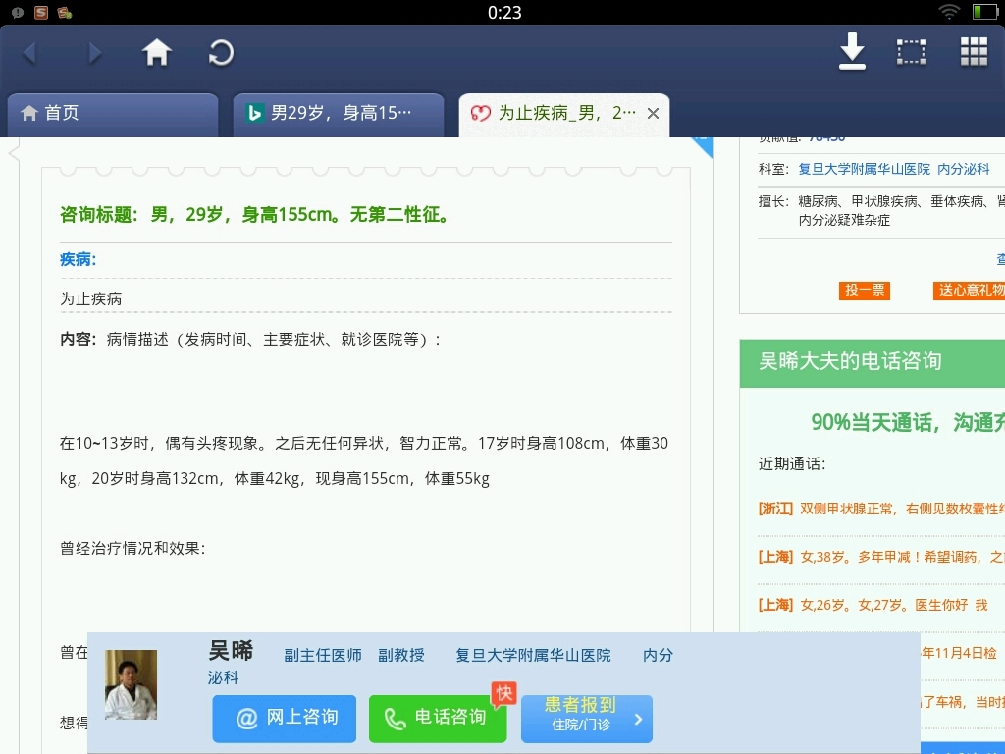Image resolution: width=1005 pixels, height=754 pixels.
Task: Click the 90%当天通话 green text
Action: pos(908,422)
